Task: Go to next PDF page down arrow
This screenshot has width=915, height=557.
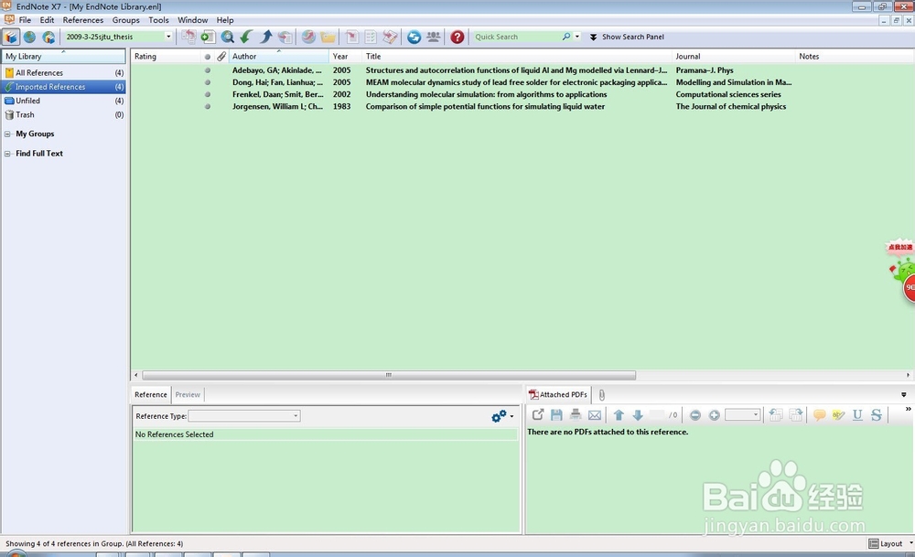Action: tap(638, 414)
